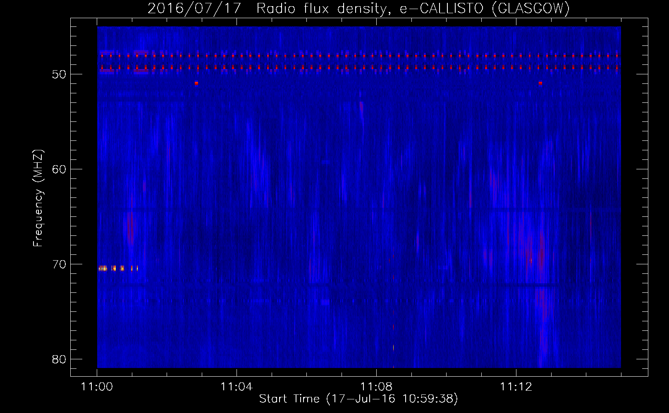This screenshot has height=413, width=669.
Task: Click the 11:00 time tick label
Action: pyautogui.click(x=97, y=387)
